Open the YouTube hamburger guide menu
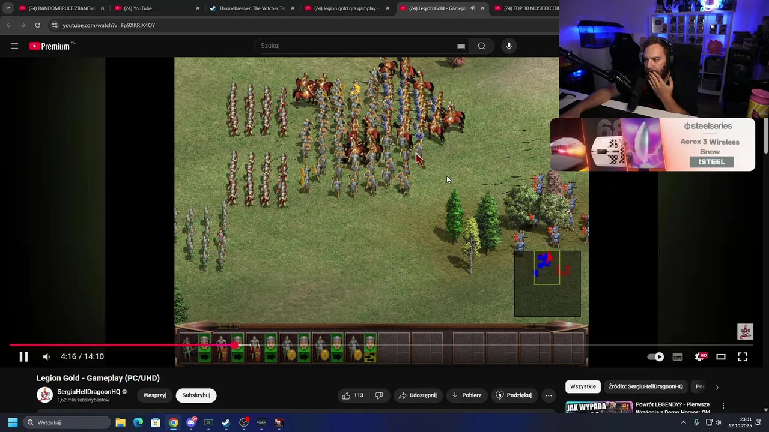 [x=14, y=46]
